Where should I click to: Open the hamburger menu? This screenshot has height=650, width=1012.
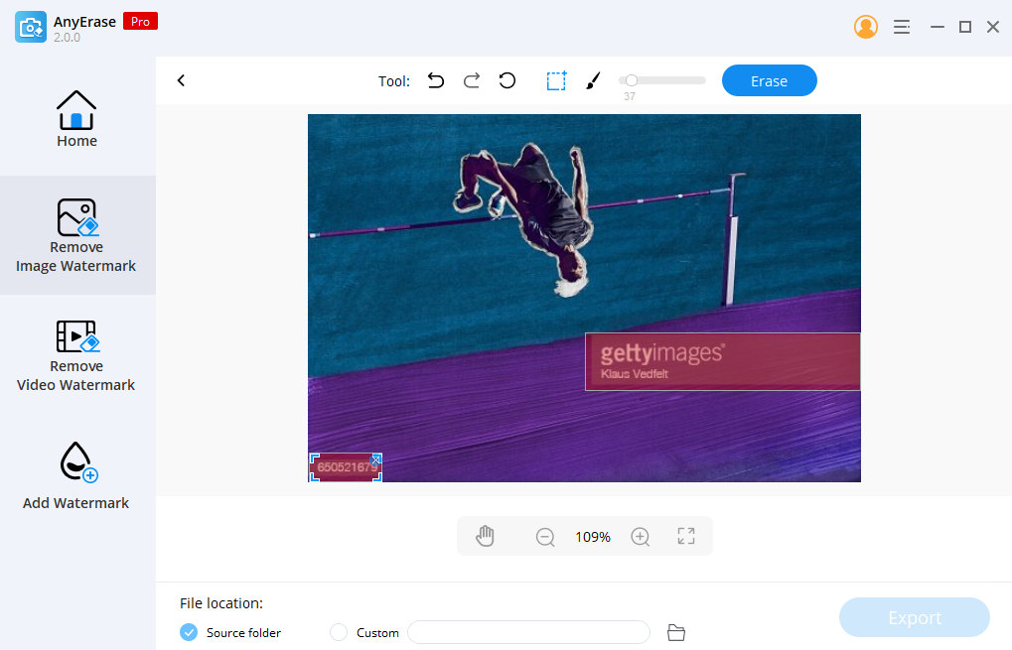tap(902, 27)
